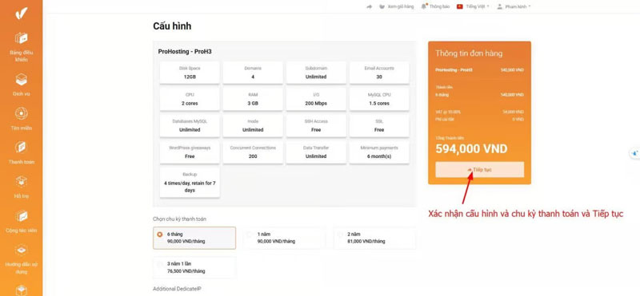Screen dimensions: 640x296
Task: Click the SSH Access Free value
Action: pos(316,130)
